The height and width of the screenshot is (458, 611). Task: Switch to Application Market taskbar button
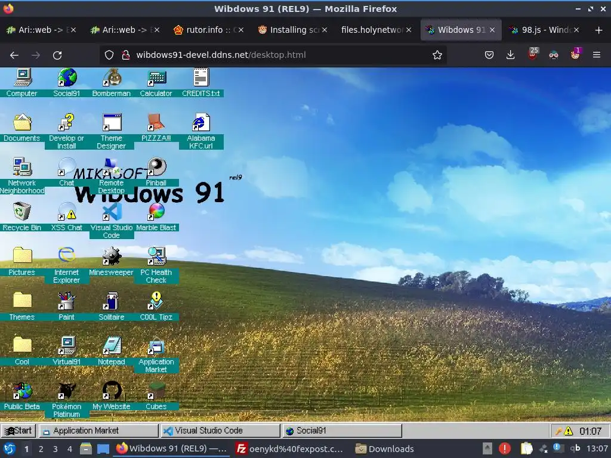(99, 431)
